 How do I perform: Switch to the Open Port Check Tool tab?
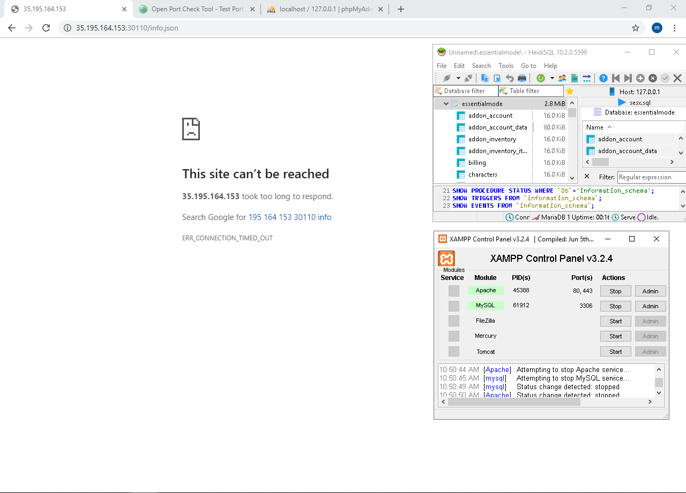point(197,9)
